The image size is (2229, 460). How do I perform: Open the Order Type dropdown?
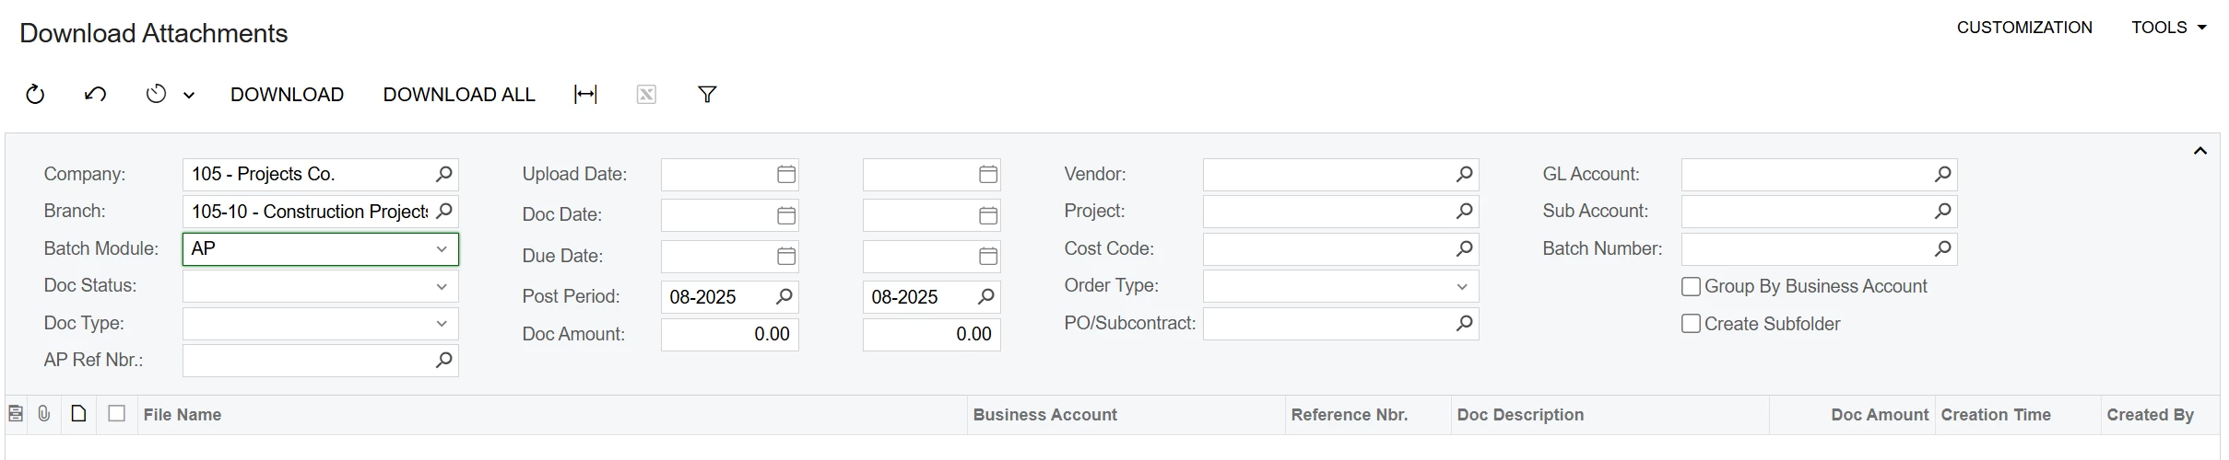click(1461, 287)
